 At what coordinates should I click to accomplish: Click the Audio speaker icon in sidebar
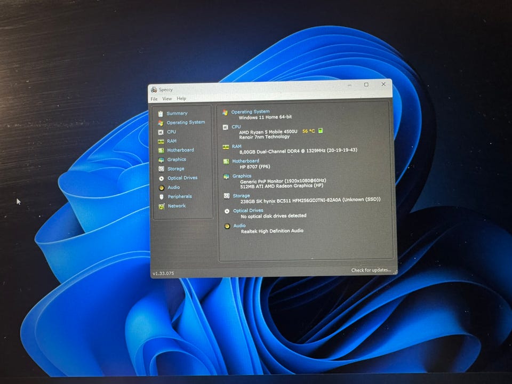point(162,188)
